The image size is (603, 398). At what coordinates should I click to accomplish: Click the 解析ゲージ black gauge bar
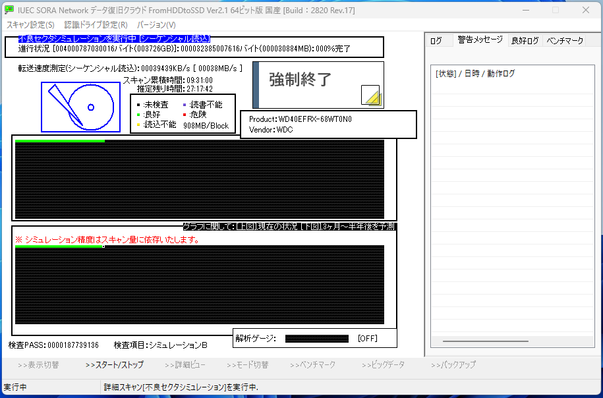pos(317,339)
